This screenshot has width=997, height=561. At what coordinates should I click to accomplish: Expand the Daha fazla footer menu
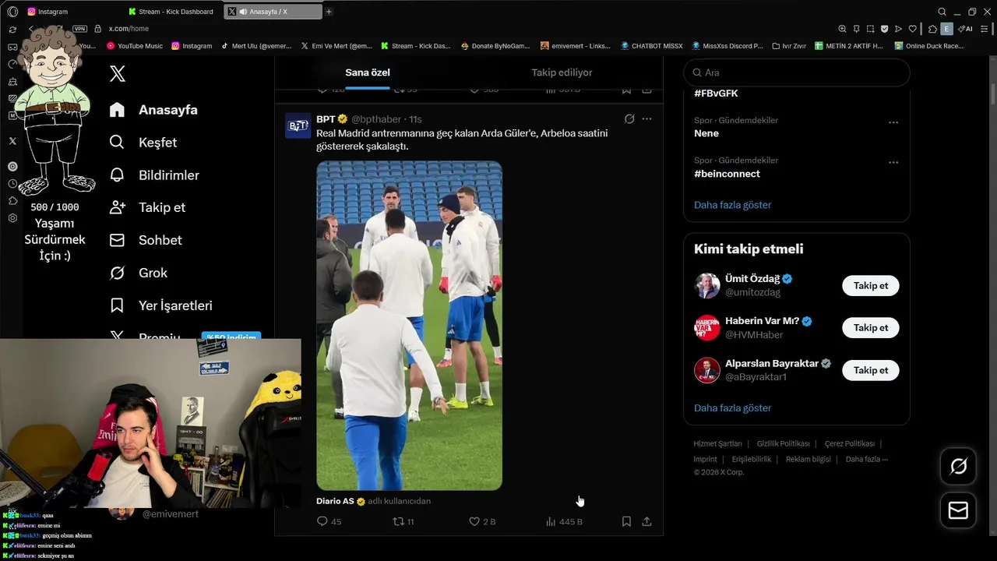[866, 459]
